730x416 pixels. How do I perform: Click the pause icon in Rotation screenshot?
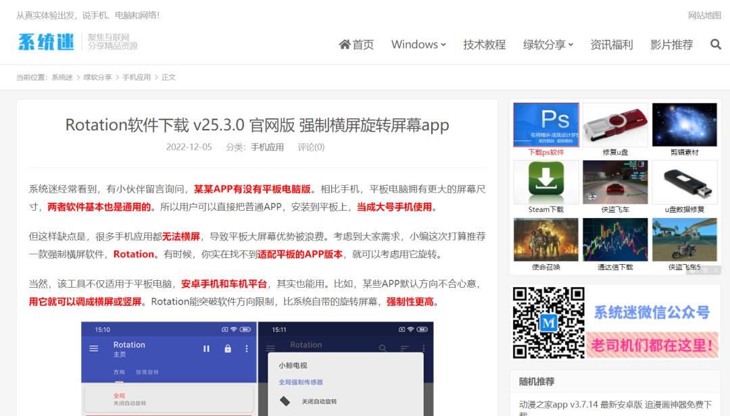[207, 348]
